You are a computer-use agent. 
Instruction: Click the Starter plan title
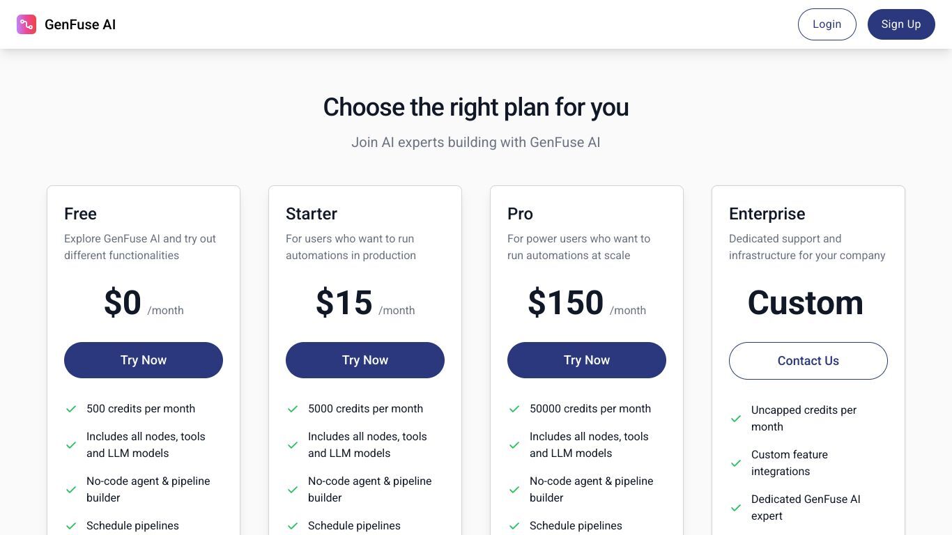pyautogui.click(x=312, y=214)
